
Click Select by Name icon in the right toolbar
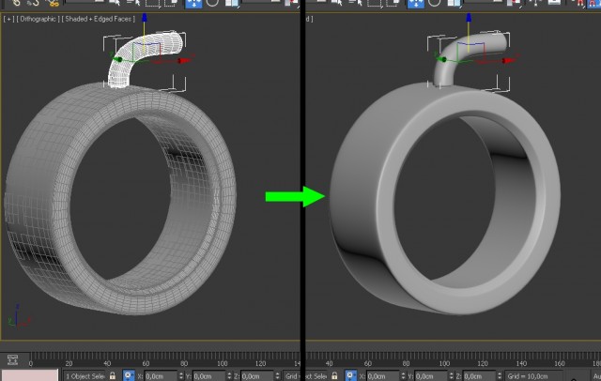[x=355, y=3]
